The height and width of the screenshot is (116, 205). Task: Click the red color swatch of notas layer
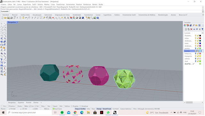[x=200, y=38]
